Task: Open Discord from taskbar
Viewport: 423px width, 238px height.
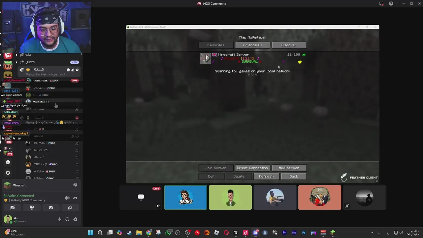Action: pyautogui.click(x=255, y=233)
